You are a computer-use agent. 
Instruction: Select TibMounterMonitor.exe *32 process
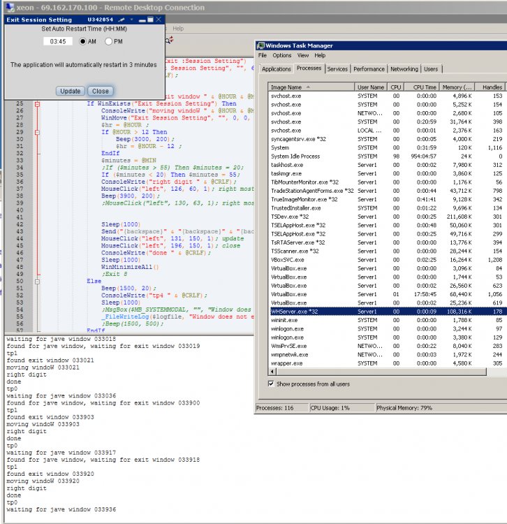pyautogui.click(x=388, y=182)
